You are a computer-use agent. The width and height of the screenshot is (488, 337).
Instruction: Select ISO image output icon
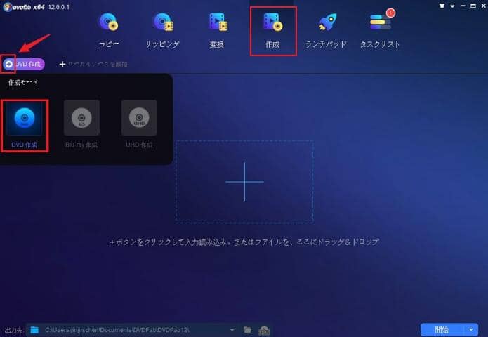[264, 330]
